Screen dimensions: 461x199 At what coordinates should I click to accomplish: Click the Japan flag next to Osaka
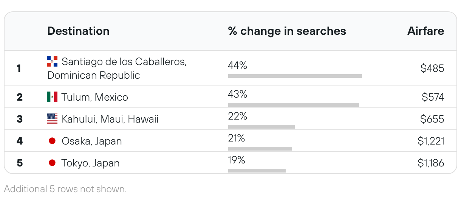pyautogui.click(x=52, y=141)
